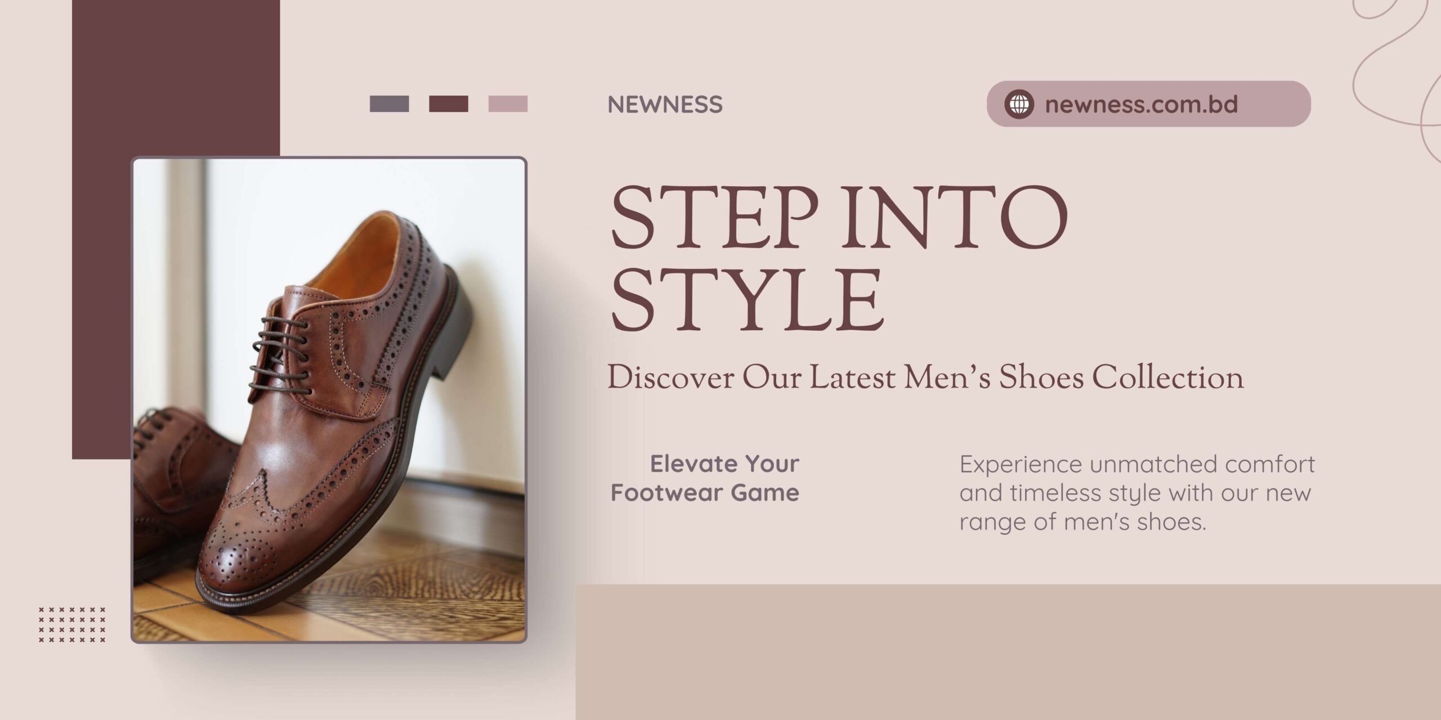Click the word "STYLE" in the headline
Image resolution: width=1441 pixels, height=720 pixels.
746,301
